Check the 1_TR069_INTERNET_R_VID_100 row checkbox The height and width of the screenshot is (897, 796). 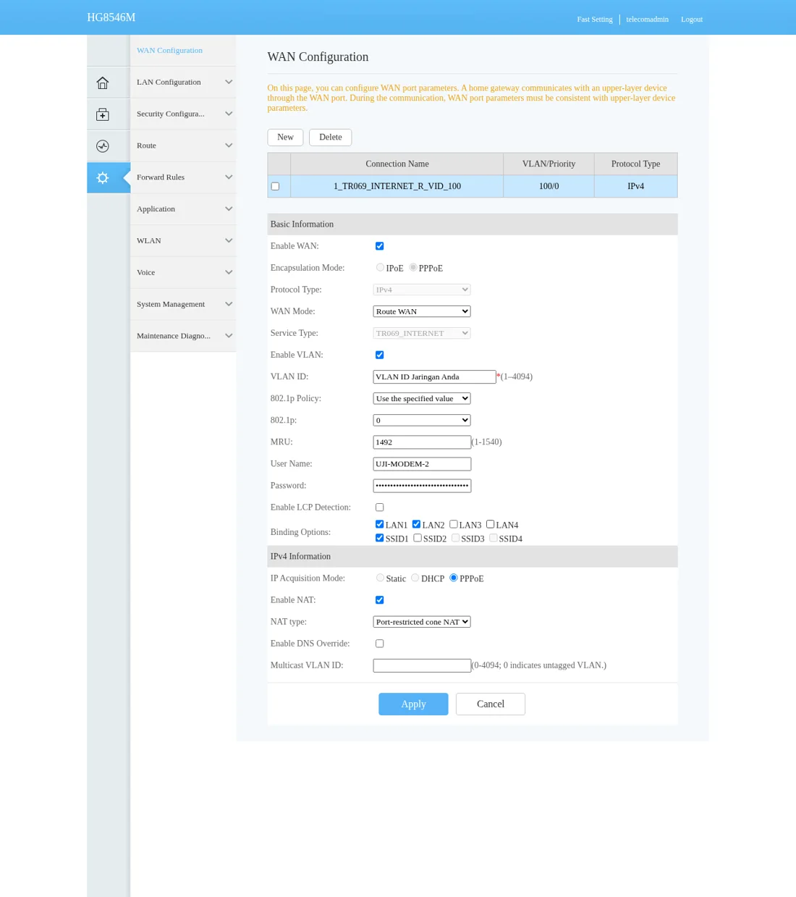[x=275, y=187]
